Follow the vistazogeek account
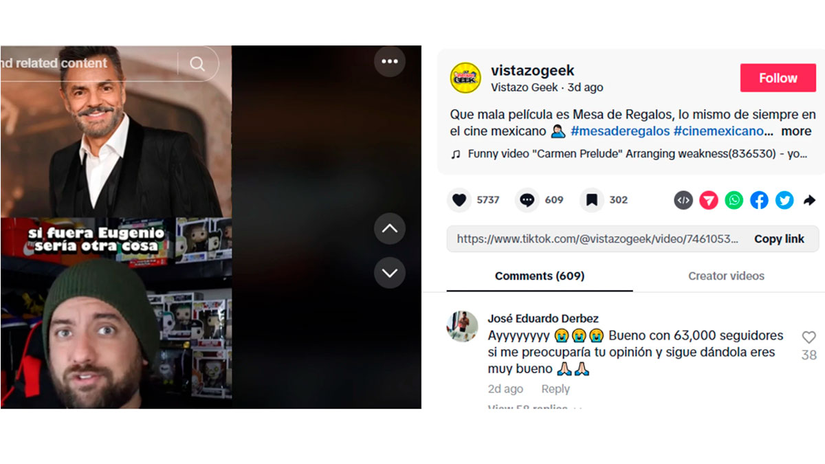The height and width of the screenshot is (464, 825). pos(778,78)
